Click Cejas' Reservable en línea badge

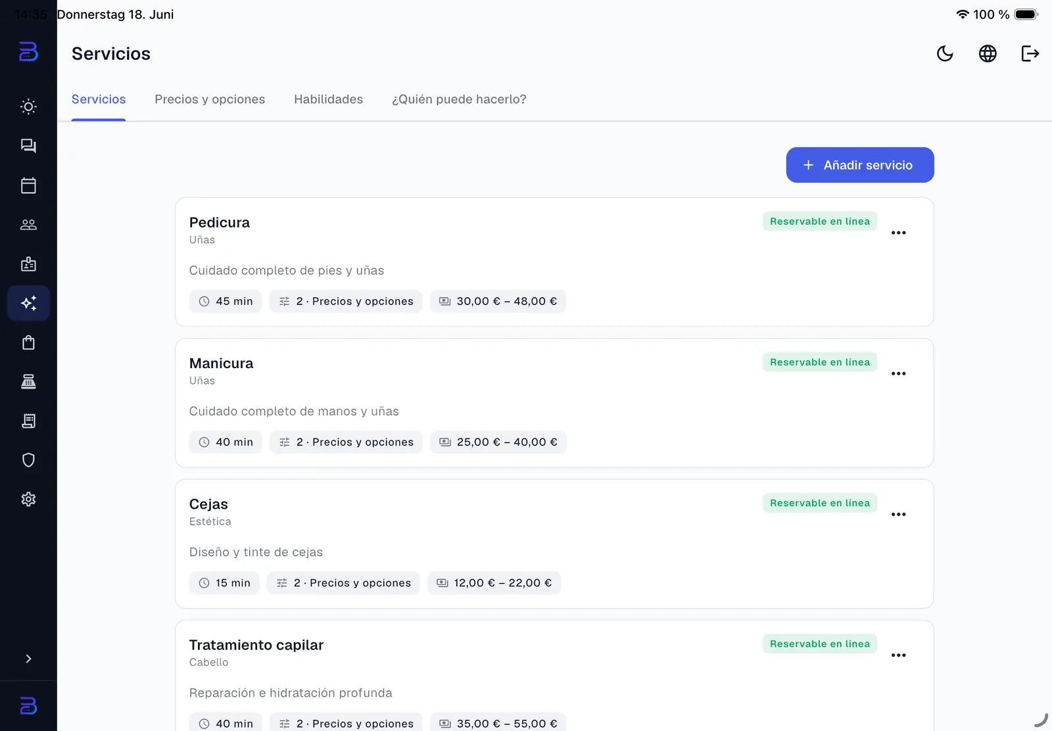click(820, 503)
